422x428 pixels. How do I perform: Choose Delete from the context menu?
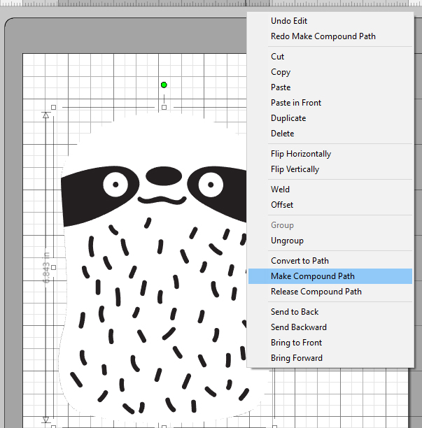pyautogui.click(x=283, y=134)
